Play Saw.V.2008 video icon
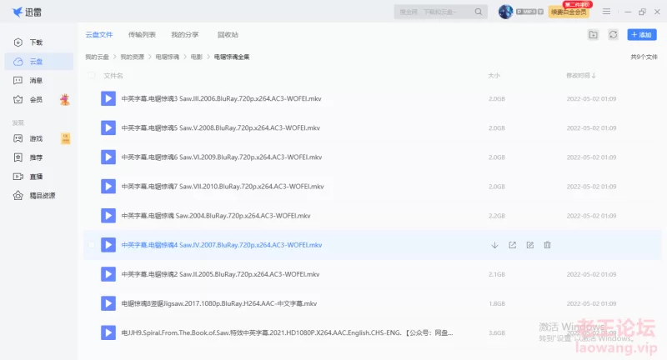The width and height of the screenshot is (667, 360). point(108,128)
